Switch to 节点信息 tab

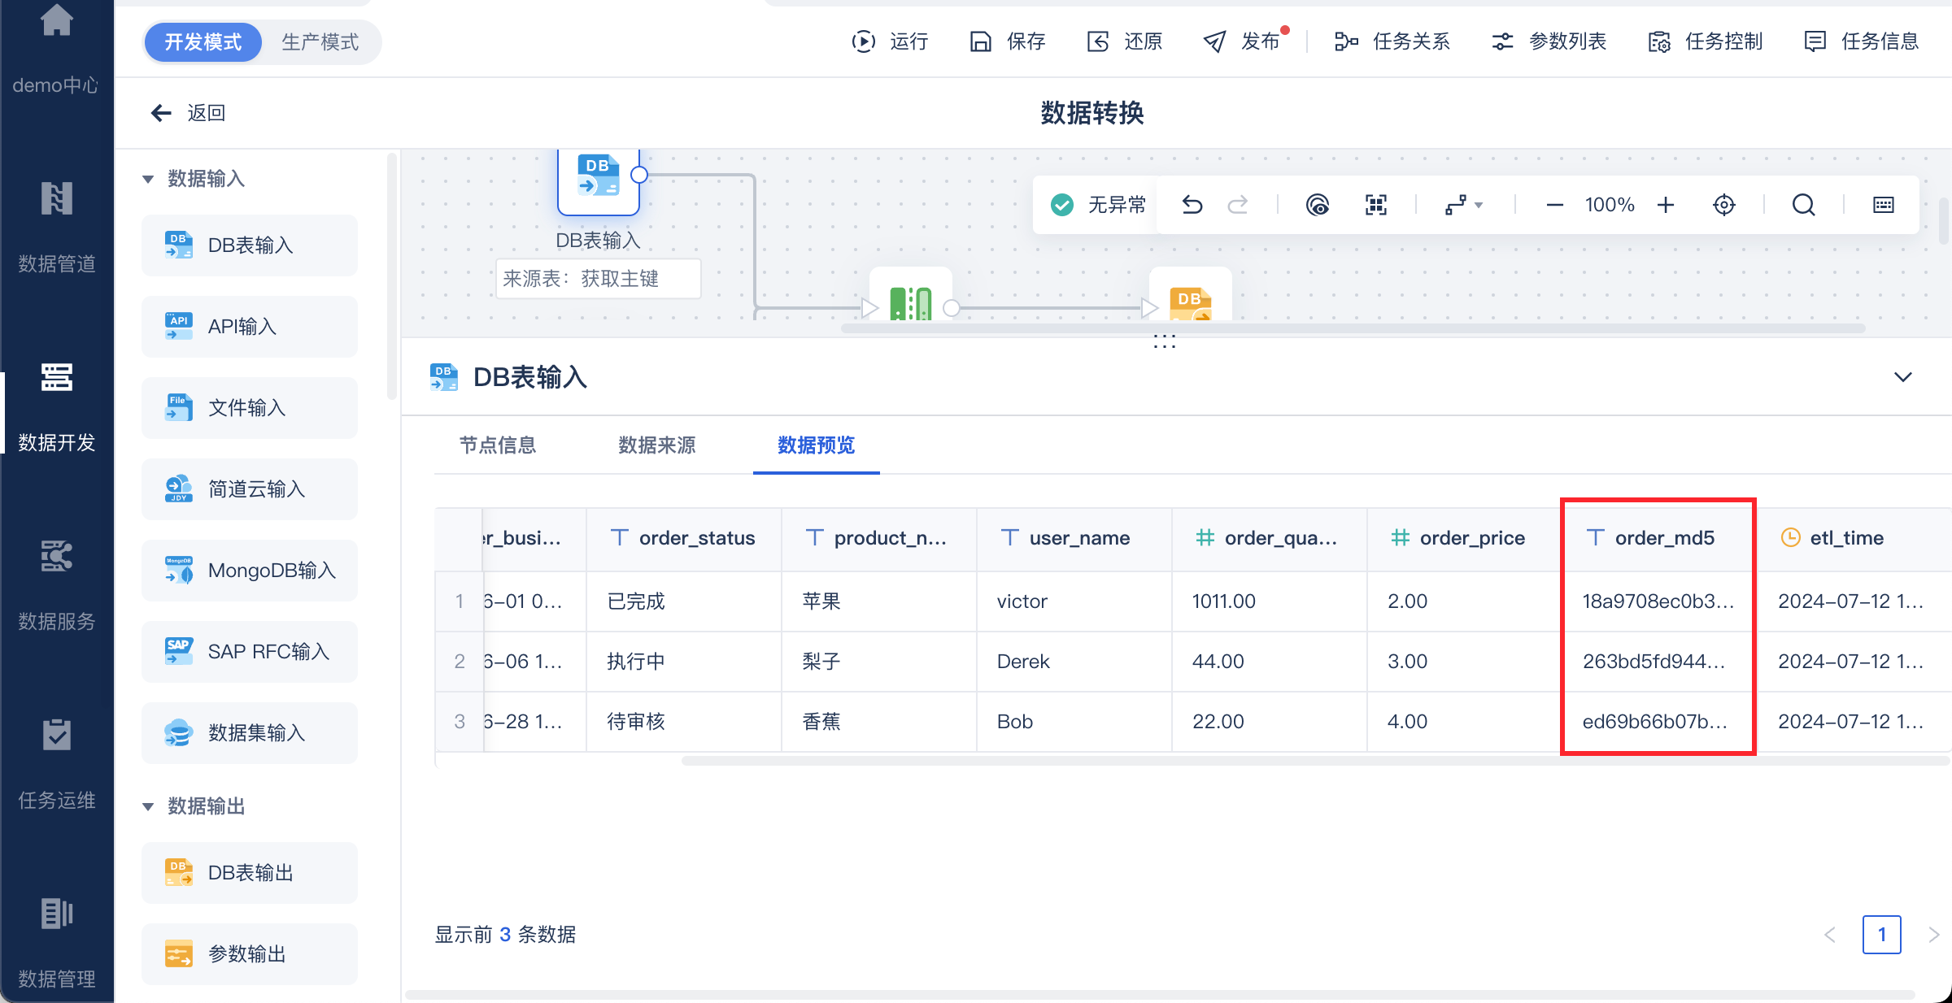498,445
